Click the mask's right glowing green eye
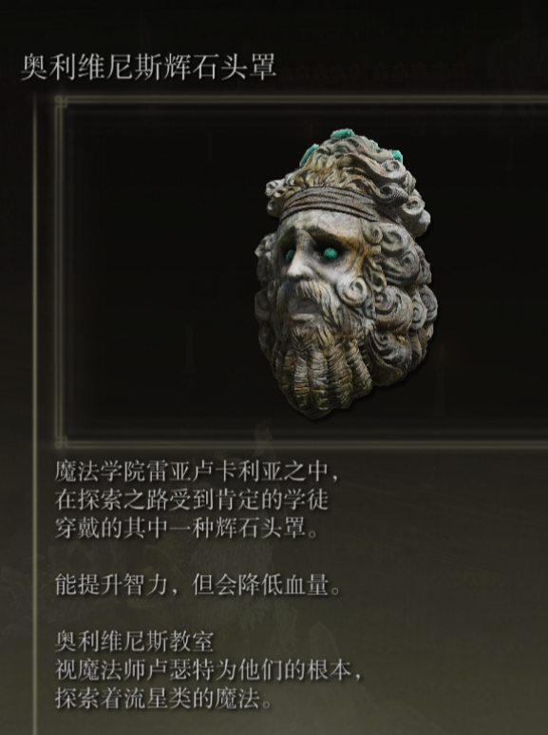 click(x=331, y=254)
